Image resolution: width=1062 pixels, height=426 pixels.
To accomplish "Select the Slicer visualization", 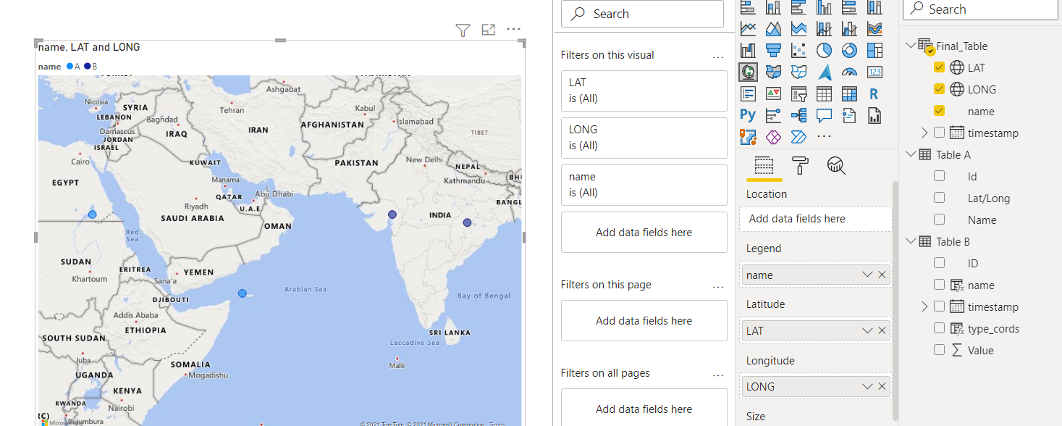I will pyautogui.click(x=798, y=93).
